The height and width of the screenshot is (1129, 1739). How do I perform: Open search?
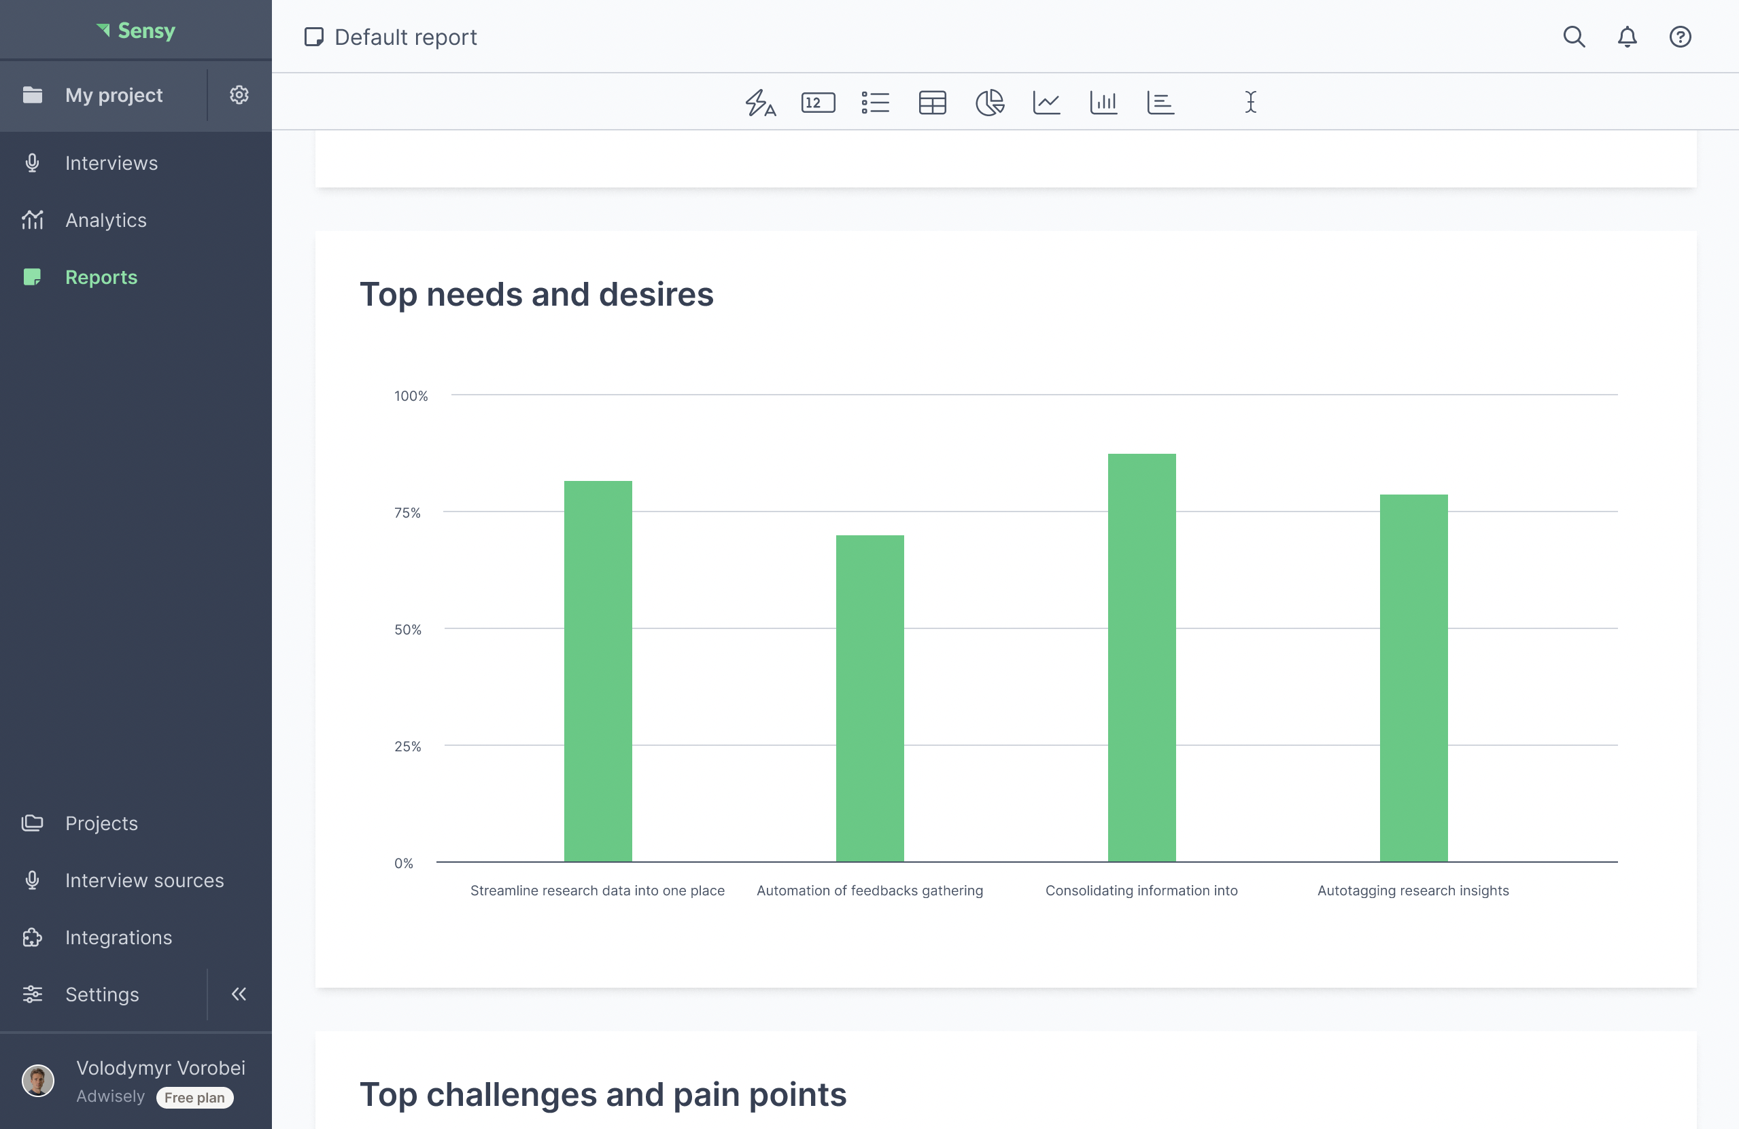click(x=1574, y=37)
